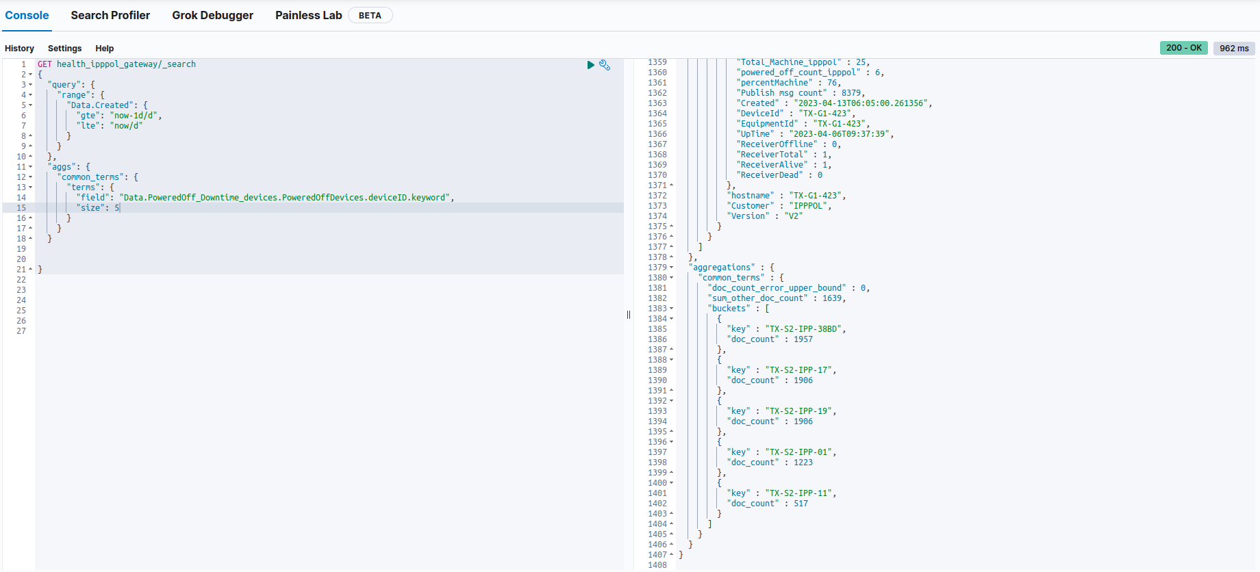Fold the "query" block at line 3
Screen dimensions: 1260x572
click(31, 85)
